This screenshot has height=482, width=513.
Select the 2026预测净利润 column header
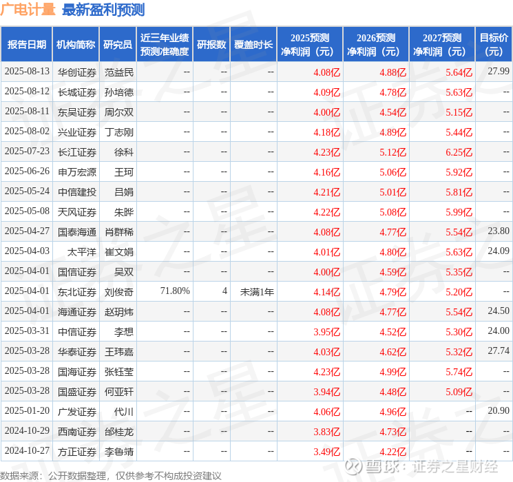pos(376,45)
